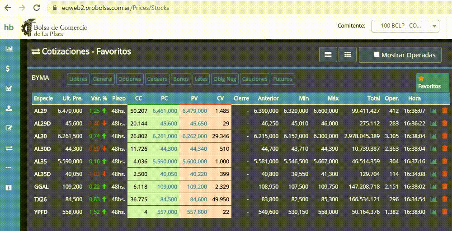Screen dimensions: 452x231
Task: Switch to grid view layout button
Action: click(x=348, y=55)
